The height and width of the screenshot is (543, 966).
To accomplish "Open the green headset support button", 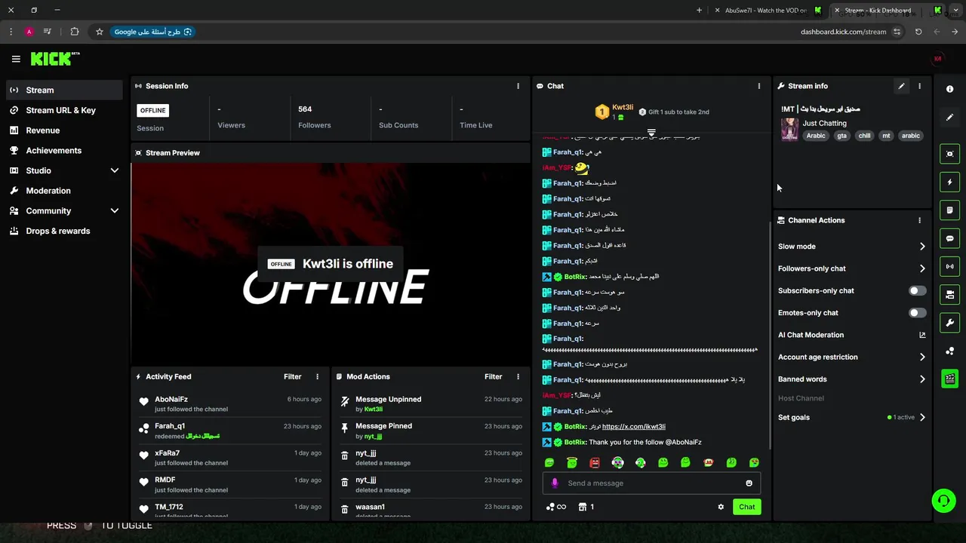I will click(943, 501).
